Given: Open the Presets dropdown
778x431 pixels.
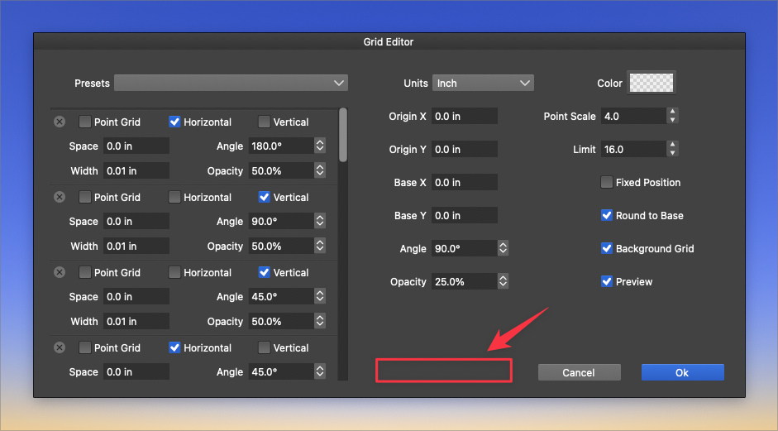Looking at the screenshot, I should point(231,83).
